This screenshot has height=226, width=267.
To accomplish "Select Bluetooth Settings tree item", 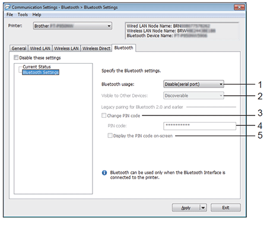I will (x=40, y=73).
